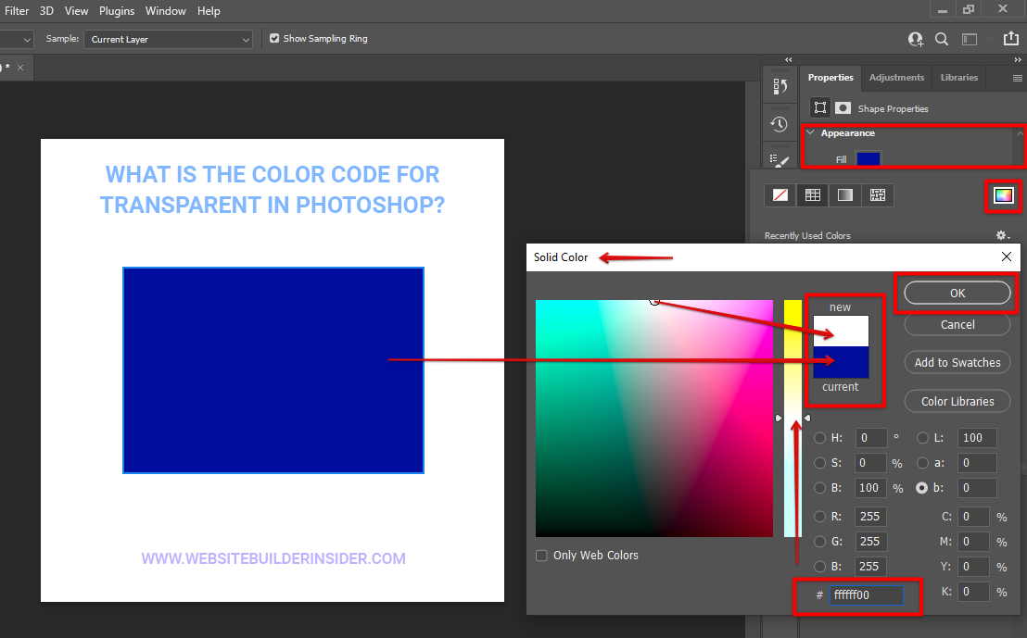Open Recently Used Colors gear menu
Viewport: 1027px width, 638px height.
[x=1002, y=236]
